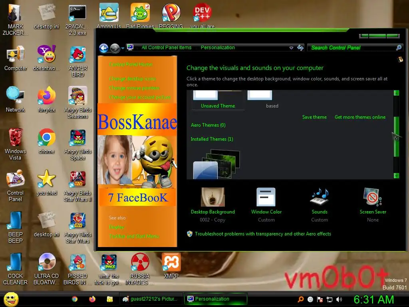This screenshot has height=307, width=409.
Task: Open Screen Saver settings
Action: (373, 205)
